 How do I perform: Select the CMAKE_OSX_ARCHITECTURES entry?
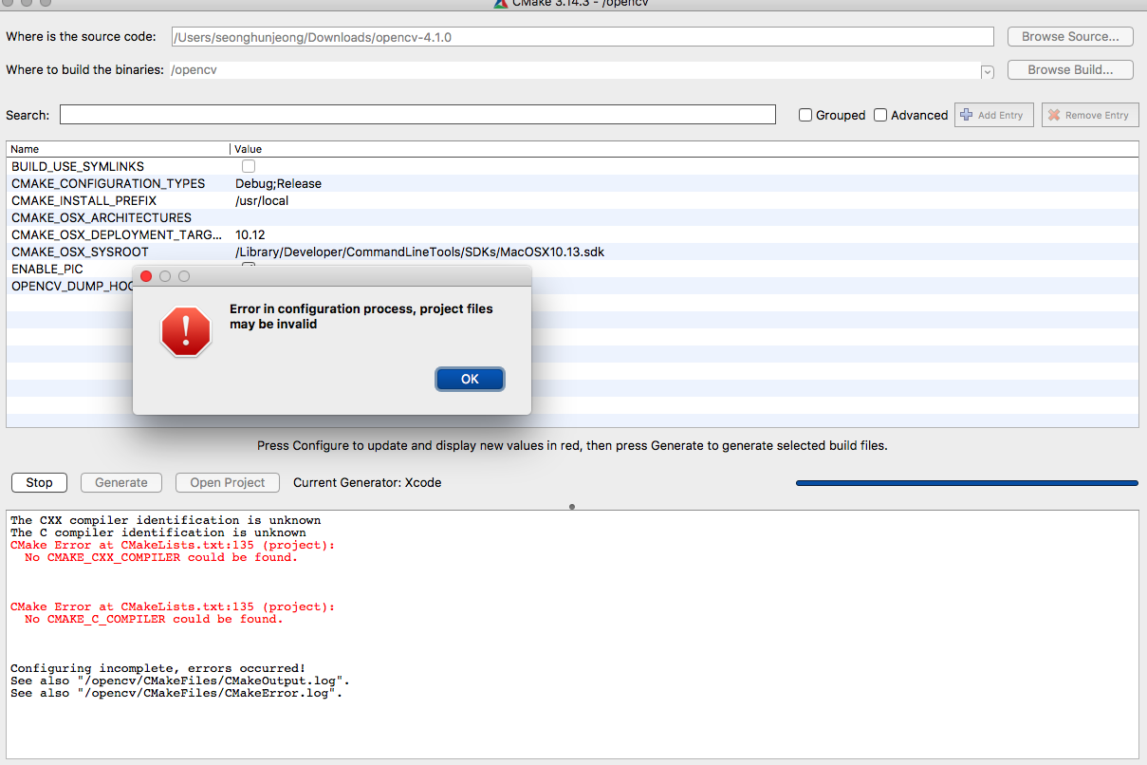point(102,217)
